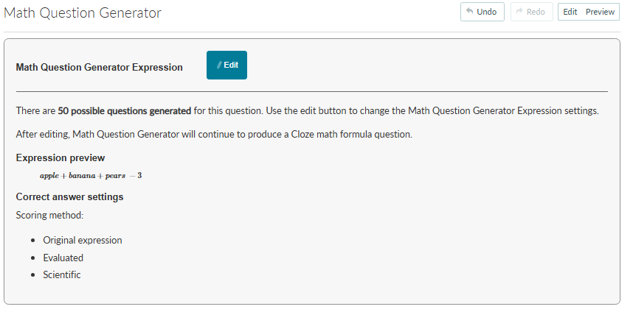The height and width of the screenshot is (312, 633).
Task: Click the 'Math Question Generator' page title
Action: click(83, 13)
